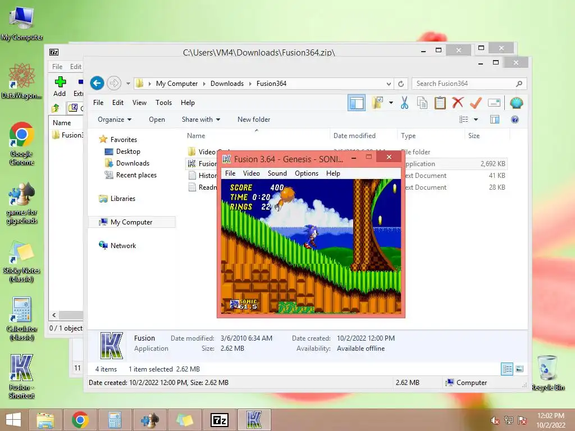Sort by the Type column header

coord(431,136)
